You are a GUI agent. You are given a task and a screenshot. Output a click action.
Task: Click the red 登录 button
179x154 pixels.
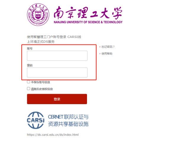(57, 99)
